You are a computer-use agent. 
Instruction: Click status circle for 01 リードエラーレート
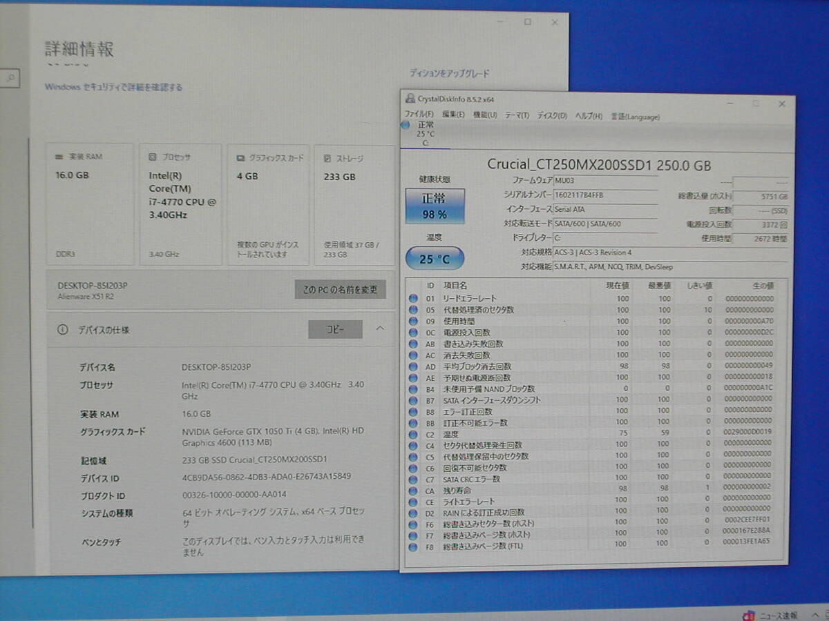413,298
